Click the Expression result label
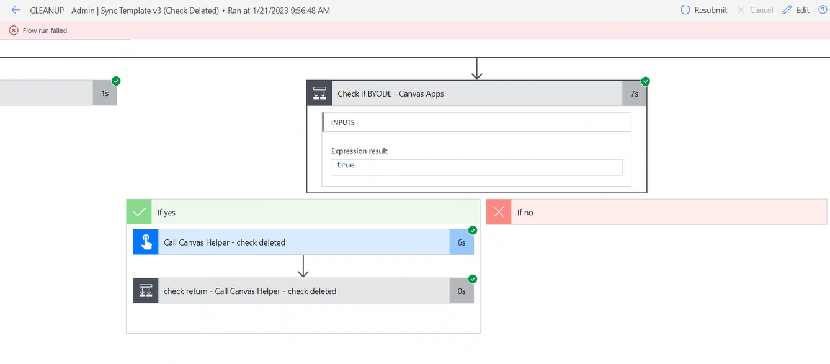 pyautogui.click(x=359, y=151)
